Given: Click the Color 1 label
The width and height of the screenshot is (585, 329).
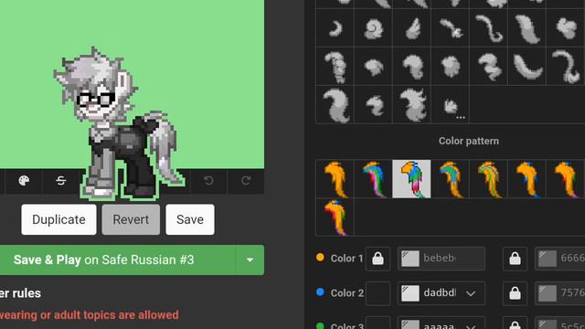Looking at the screenshot, I should point(346,258).
